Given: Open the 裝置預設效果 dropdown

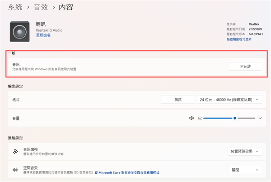Looking at the screenshot, I should click(x=244, y=152).
